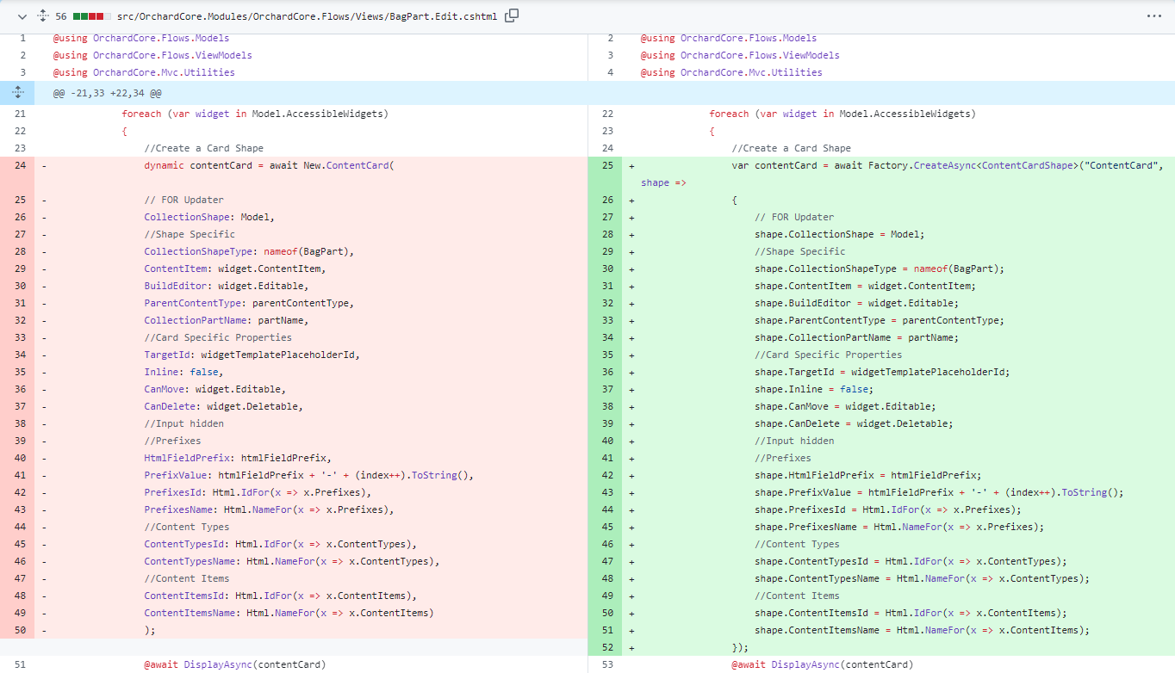Collapse the BagPart.Edit.cshtml file diff
Screen dimensions: 1175x673
tap(22, 16)
